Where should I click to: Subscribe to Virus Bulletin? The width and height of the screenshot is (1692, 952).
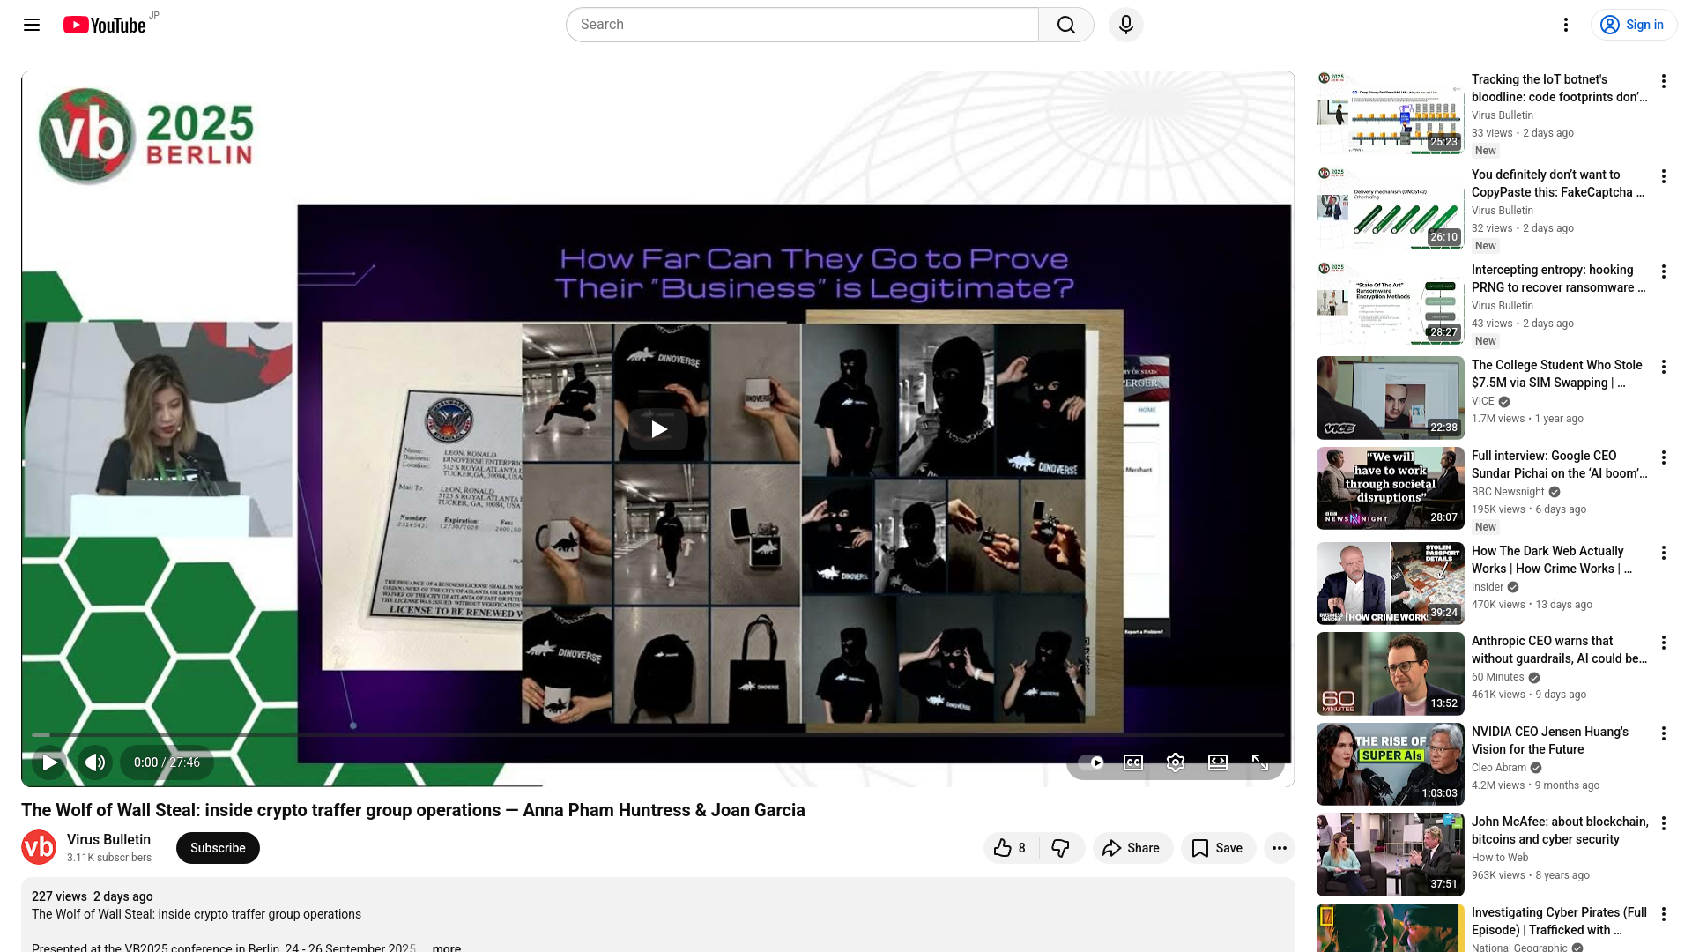217,847
